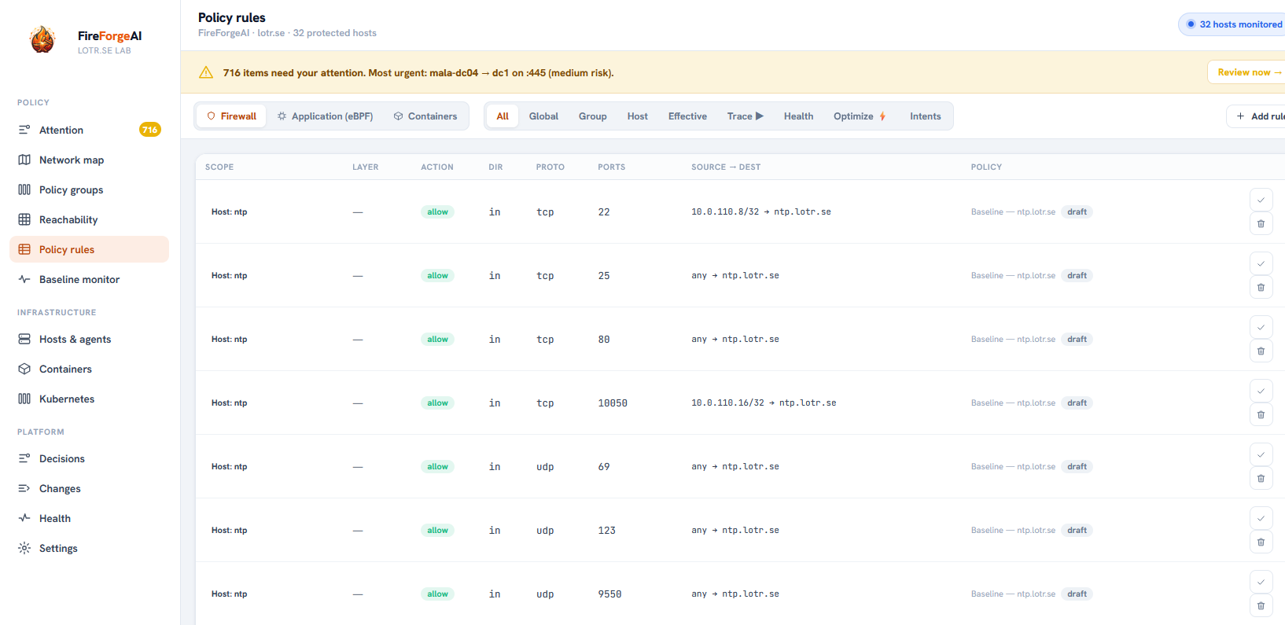
Task: Click the Add rule button
Action: click(1258, 116)
